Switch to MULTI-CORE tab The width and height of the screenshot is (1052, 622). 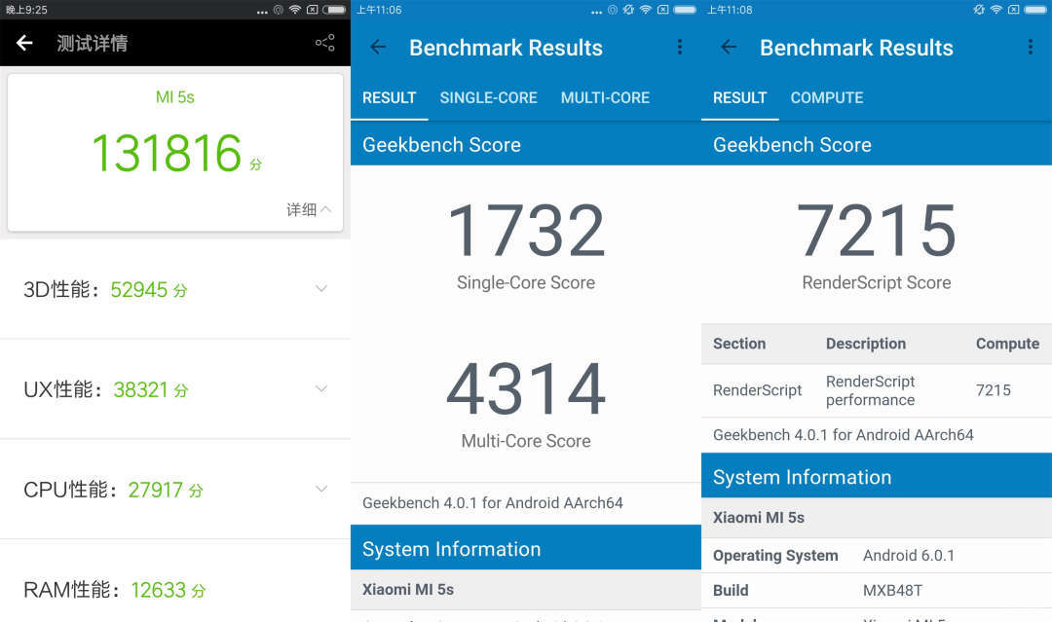click(605, 98)
